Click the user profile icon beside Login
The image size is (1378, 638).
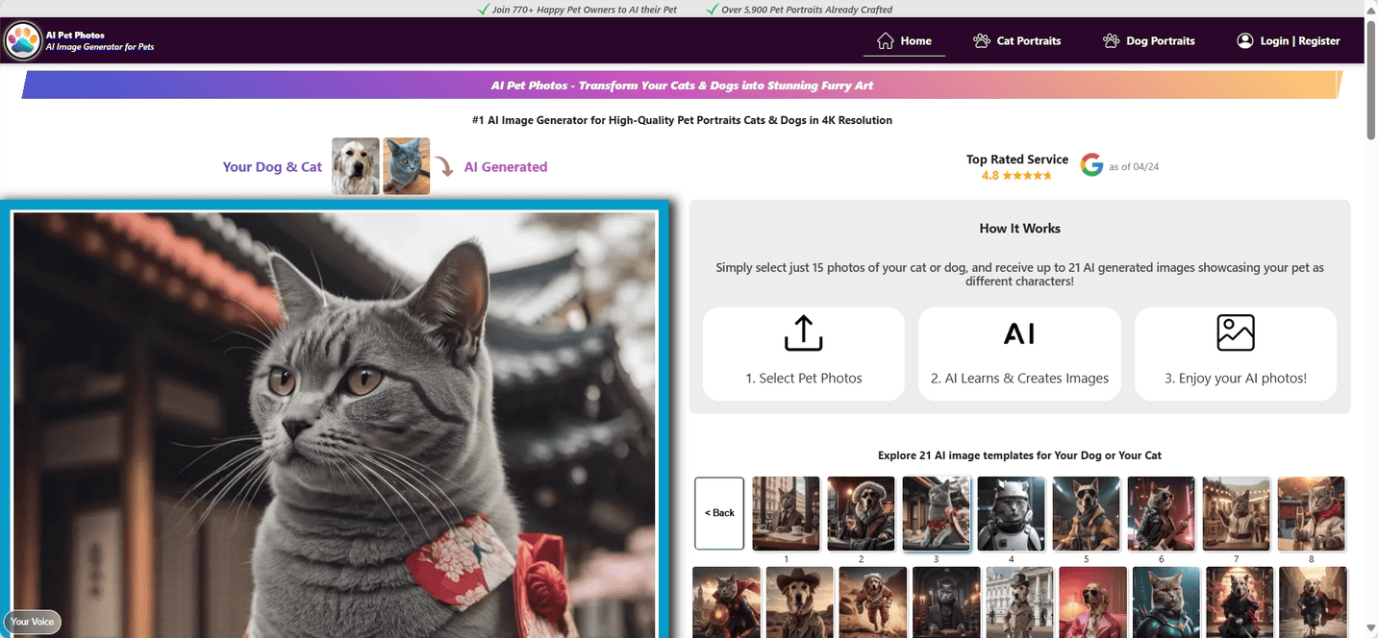(1245, 41)
